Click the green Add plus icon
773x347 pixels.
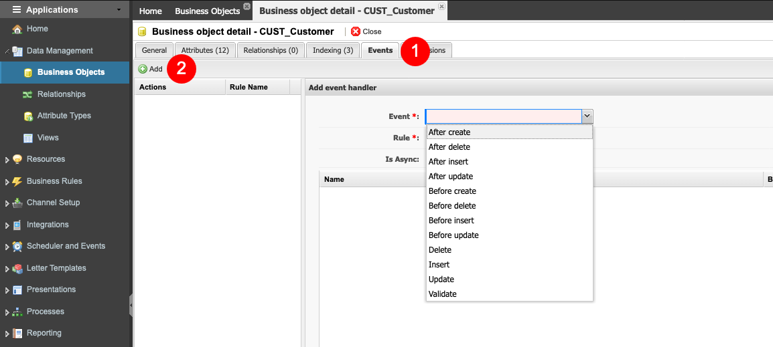143,69
